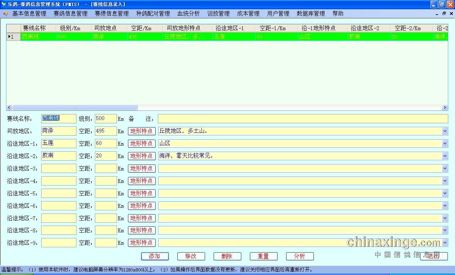The width and height of the screenshot is (455, 275).
Task: Click the child window icon left of 基本信息管理
Action: (x=6, y=14)
